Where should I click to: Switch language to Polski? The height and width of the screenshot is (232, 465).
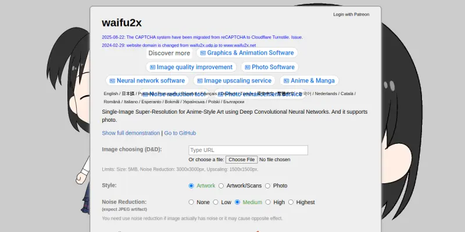point(214,102)
